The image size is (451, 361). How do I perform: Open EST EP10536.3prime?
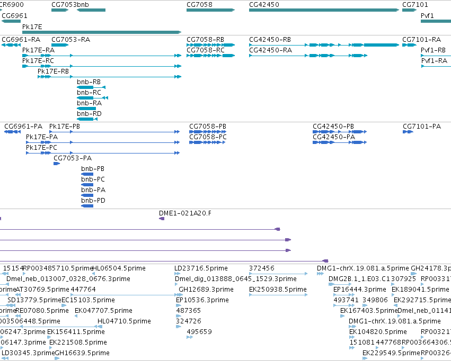click(x=202, y=300)
